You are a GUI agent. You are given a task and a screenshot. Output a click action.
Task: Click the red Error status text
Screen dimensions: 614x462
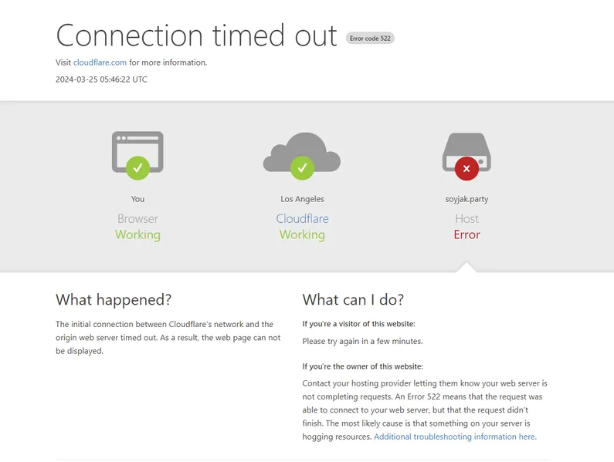pos(466,234)
